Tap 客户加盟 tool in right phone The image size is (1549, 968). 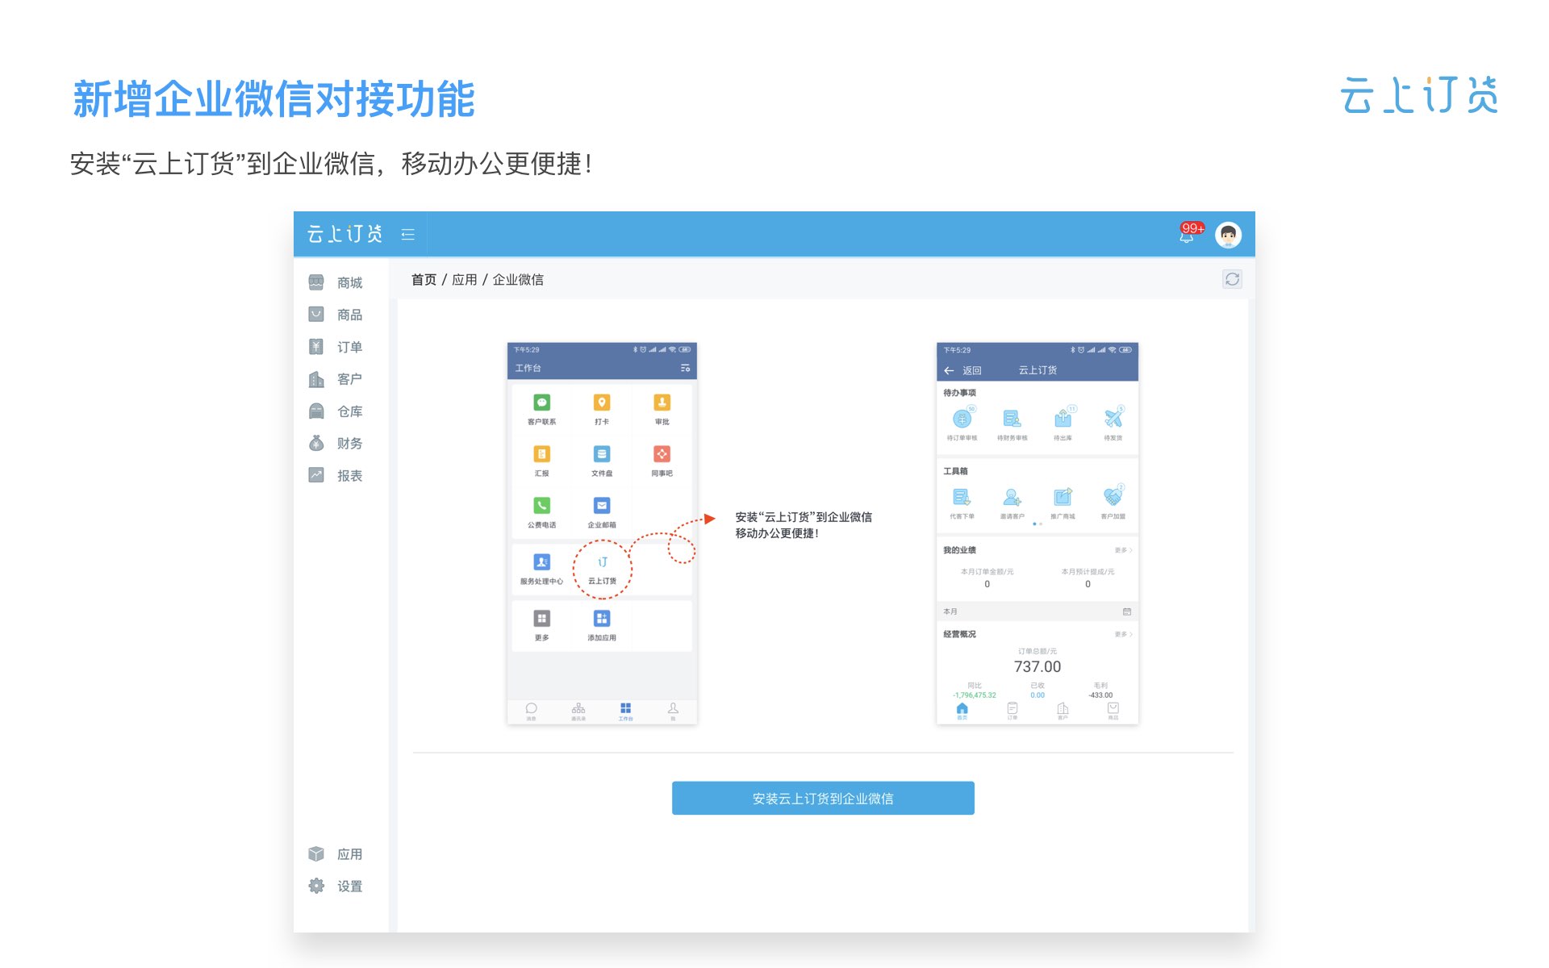tap(1113, 501)
